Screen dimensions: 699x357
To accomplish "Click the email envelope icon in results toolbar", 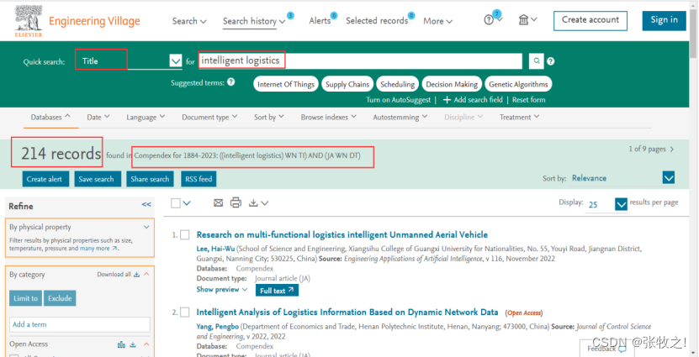I will [x=218, y=203].
